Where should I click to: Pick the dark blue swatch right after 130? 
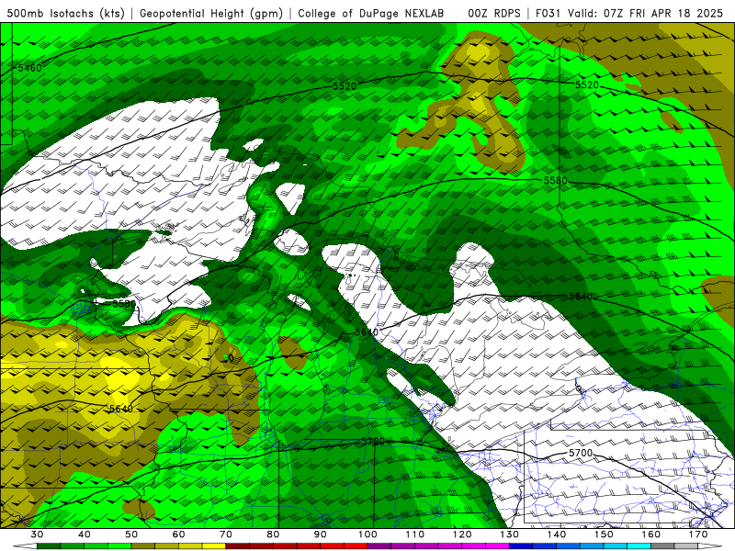tap(521, 547)
